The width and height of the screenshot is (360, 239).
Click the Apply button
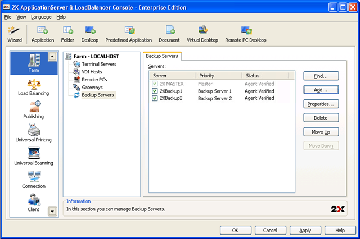(x=305, y=230)
